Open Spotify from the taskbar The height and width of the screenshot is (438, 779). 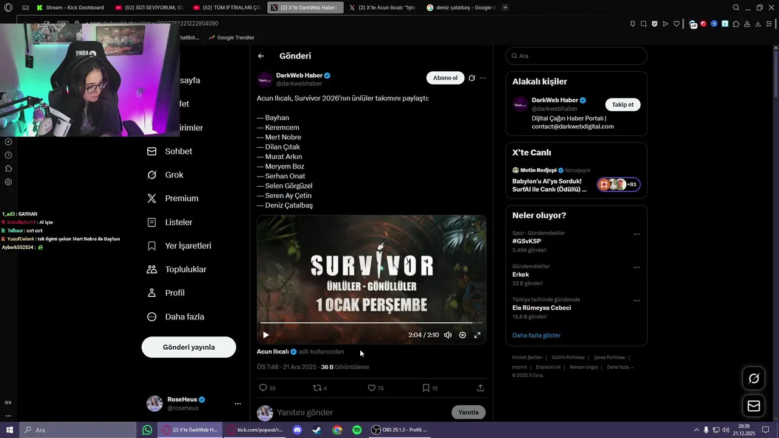(x=357, y=429)
